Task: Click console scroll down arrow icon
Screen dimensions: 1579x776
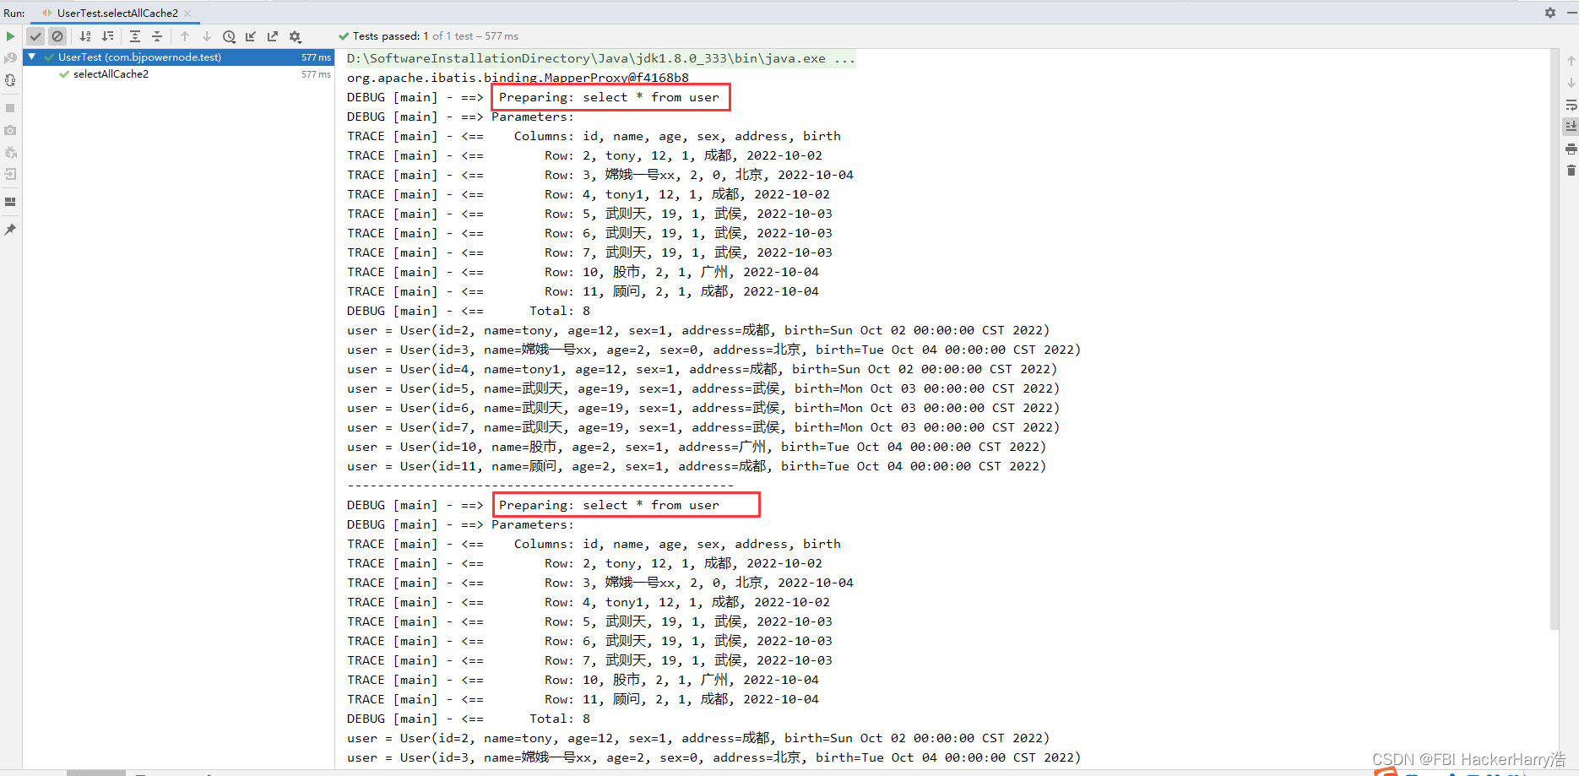Action: point(1571,83)
